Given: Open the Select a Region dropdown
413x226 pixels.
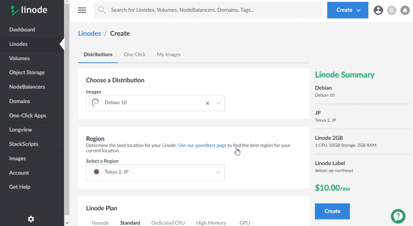Looking at the screenshot, I should point(155,172).
